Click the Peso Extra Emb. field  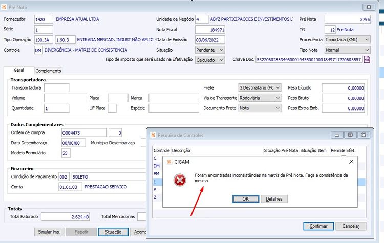click(x=343, y=108)
